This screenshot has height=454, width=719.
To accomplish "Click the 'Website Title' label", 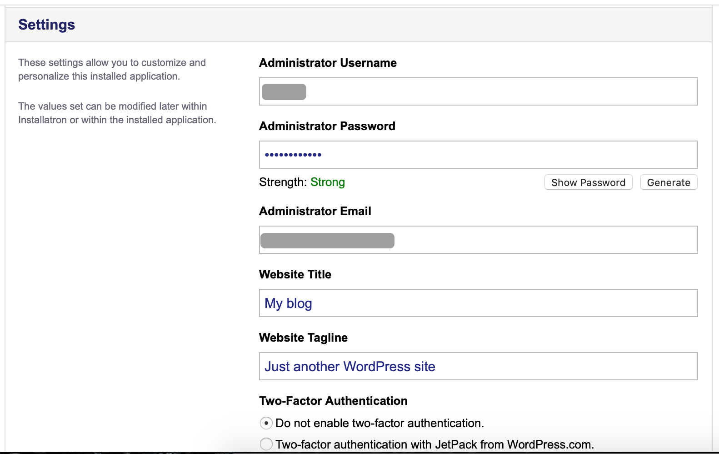I will [x=295, y=274].
